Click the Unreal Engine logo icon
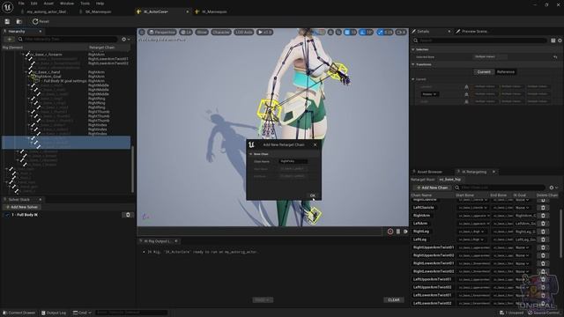This screenshot has height=317, width=564. pyautogui.click(x=8, y=7)
